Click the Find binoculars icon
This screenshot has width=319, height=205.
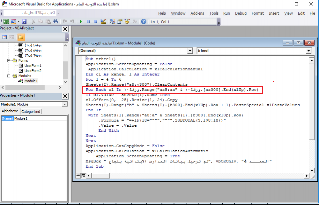point(56,21)
